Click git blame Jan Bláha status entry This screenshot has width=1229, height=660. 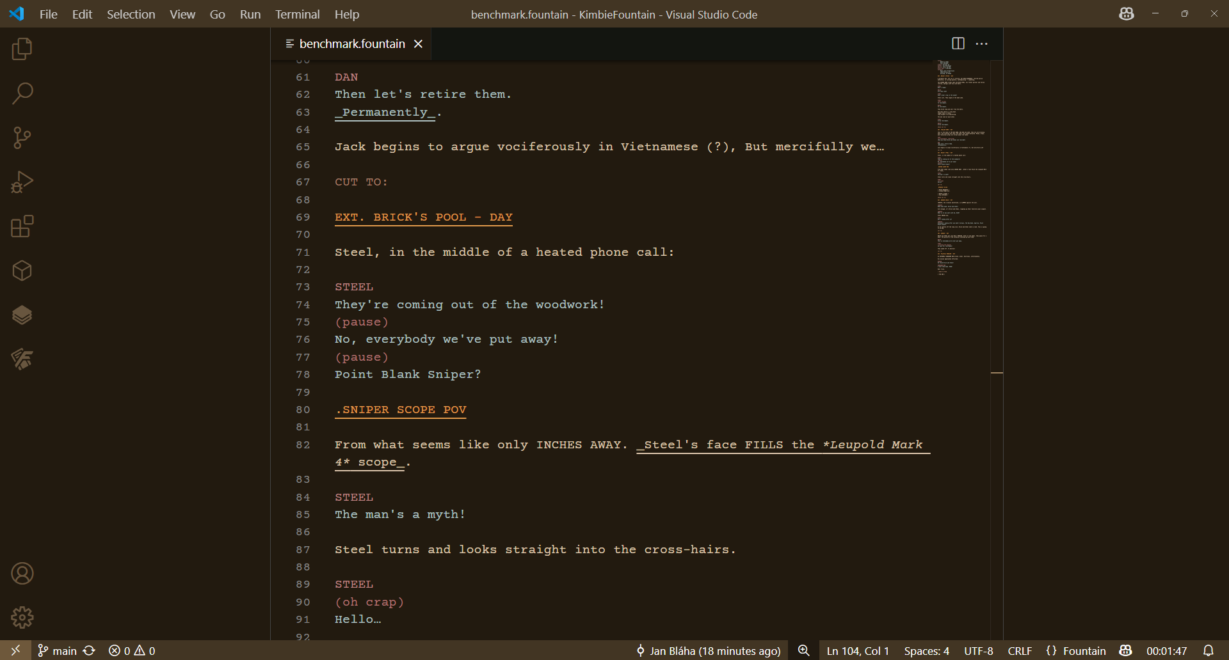point(709,650)
